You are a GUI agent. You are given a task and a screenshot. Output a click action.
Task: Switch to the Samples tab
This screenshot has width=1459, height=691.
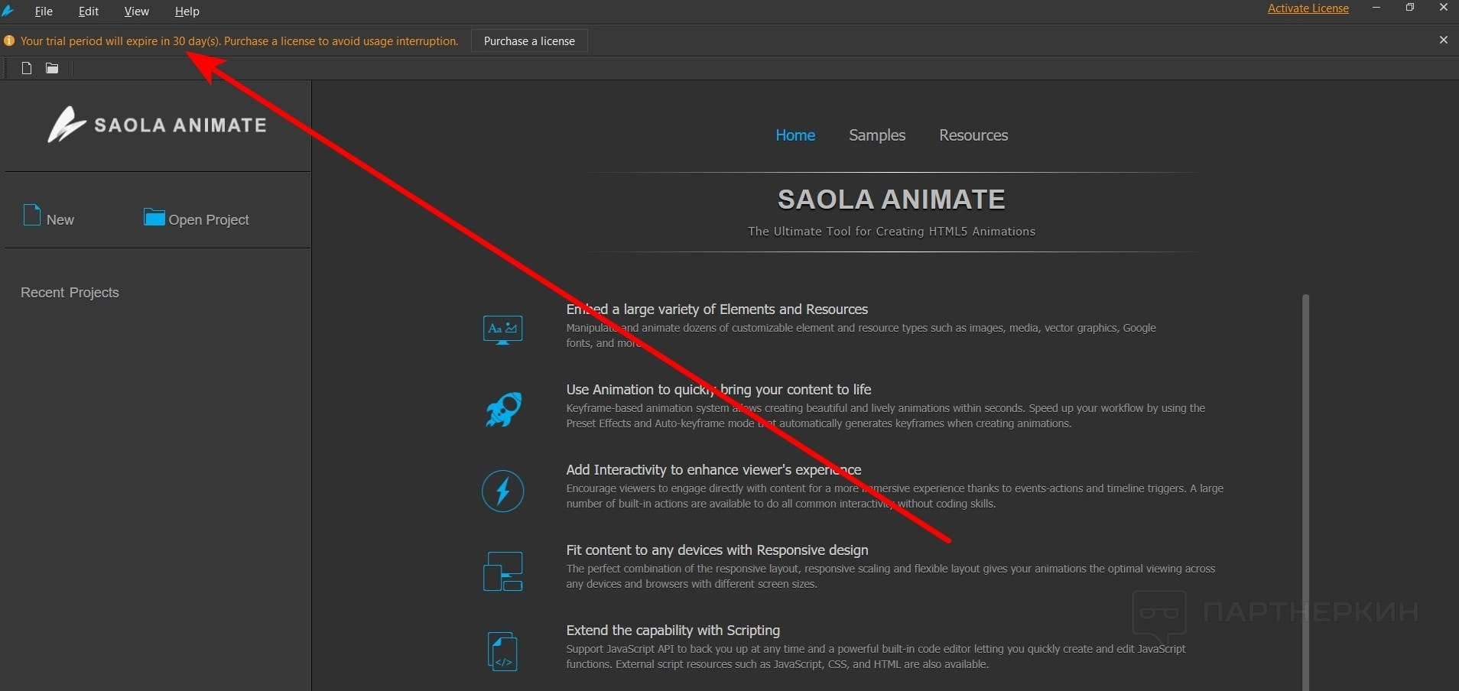click(x=877, y=135)
